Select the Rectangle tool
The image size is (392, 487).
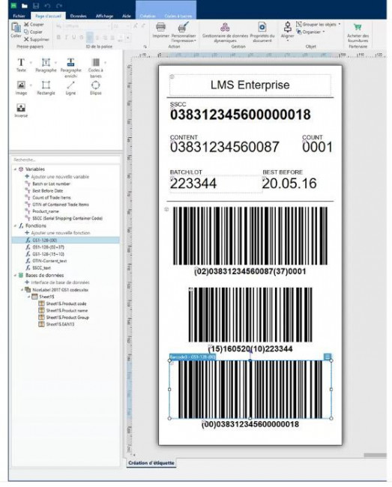pos(46,88)
